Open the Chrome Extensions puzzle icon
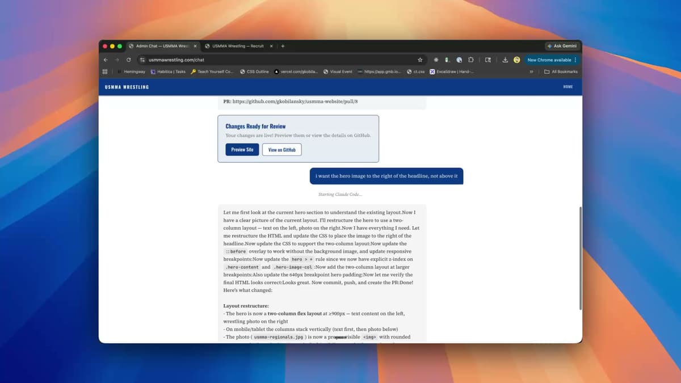Image resolution: width=681 pixels, height=383 pixels. click(471, 60)
